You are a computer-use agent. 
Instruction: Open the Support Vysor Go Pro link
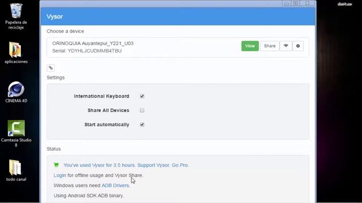(x=126, y=165)
